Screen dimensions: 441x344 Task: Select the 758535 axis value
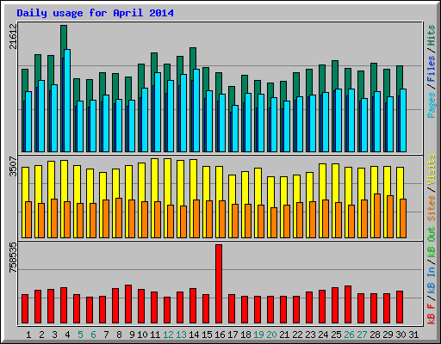13,257
